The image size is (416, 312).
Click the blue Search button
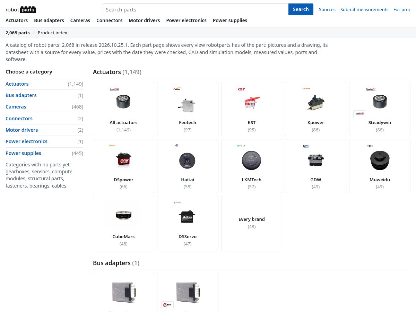[x=301, y=9]
